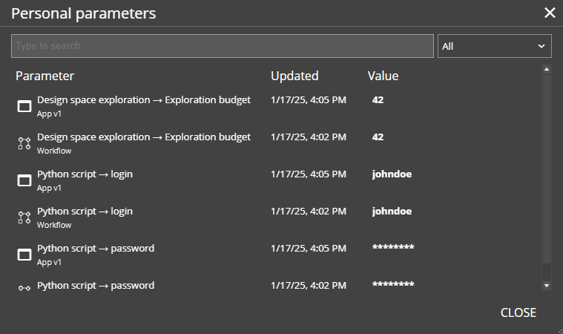The width and height of the screenshot is (563, 334).
Task: Focus the Type to search field
Action: (223, 46)
